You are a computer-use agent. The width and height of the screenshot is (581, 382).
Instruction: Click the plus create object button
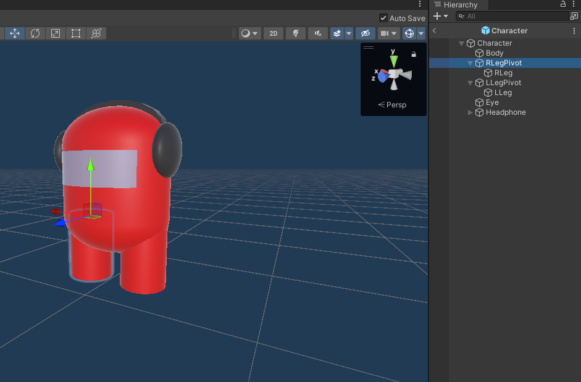click(x=437, y=16)
